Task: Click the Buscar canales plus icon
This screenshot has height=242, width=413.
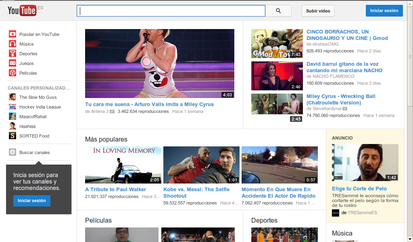Action: pos(13,152)
